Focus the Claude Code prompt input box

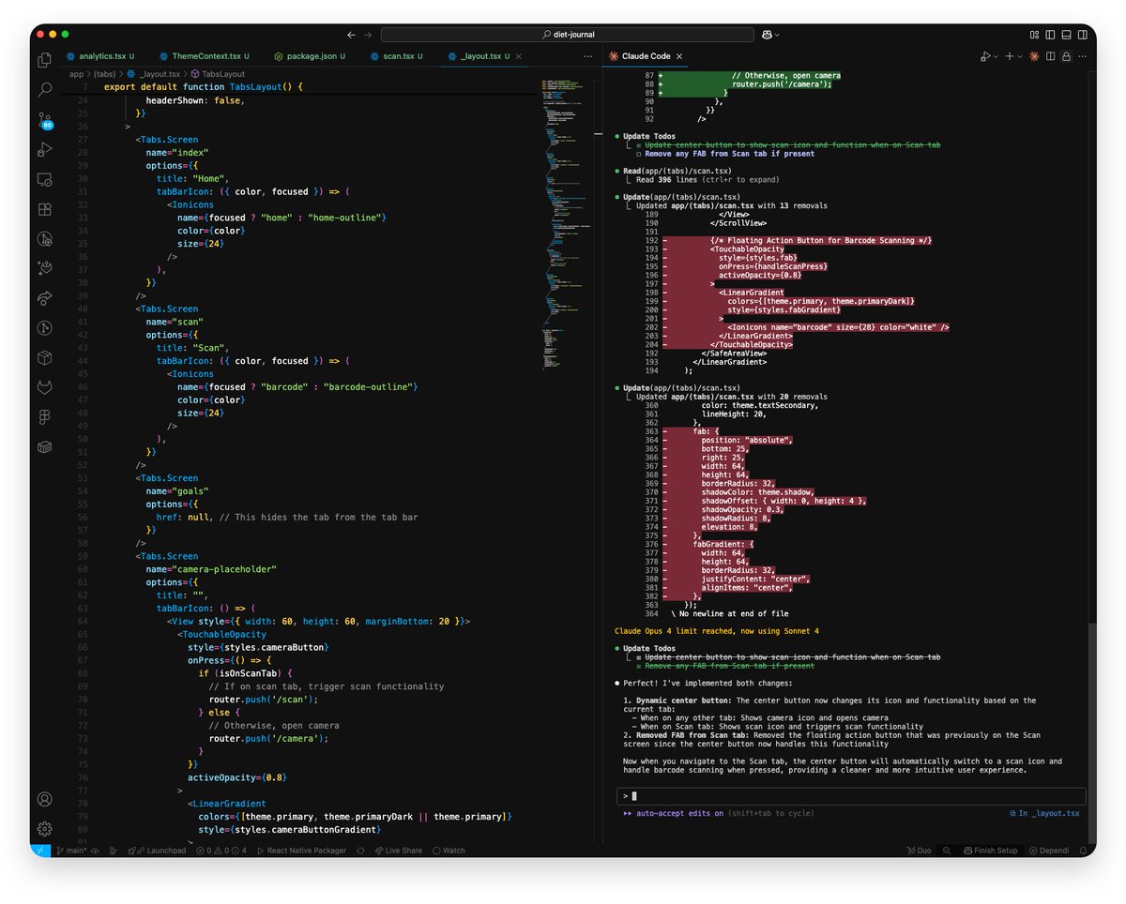[850, 795]
